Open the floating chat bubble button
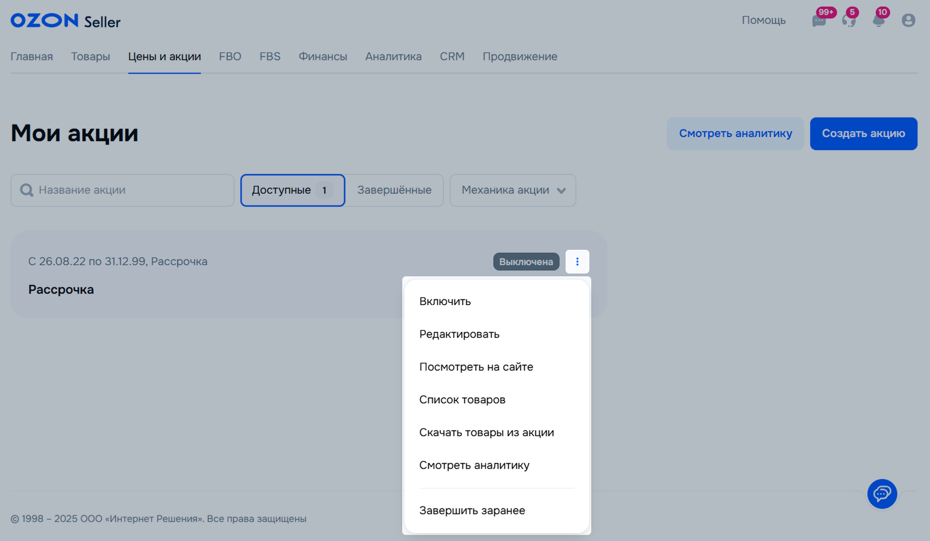Viewport: 930px width, 541px height. click(x=881, y=493)
